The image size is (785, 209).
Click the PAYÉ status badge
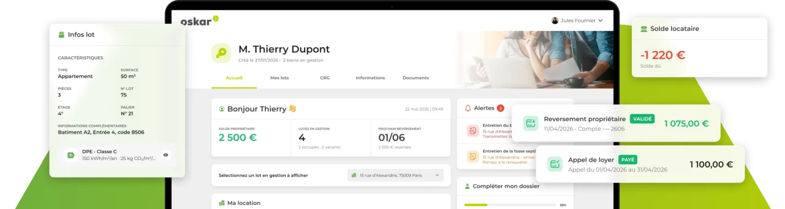(628, 160)
